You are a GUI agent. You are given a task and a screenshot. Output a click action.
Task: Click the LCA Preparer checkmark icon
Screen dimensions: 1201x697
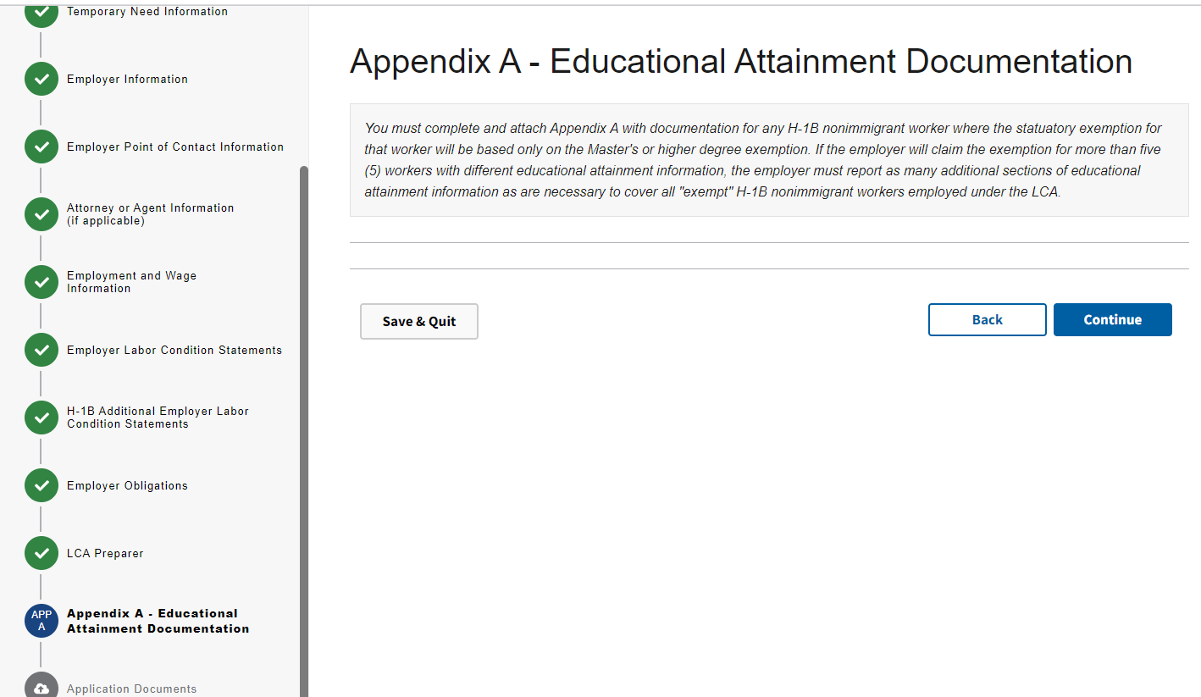click(42, 553)
